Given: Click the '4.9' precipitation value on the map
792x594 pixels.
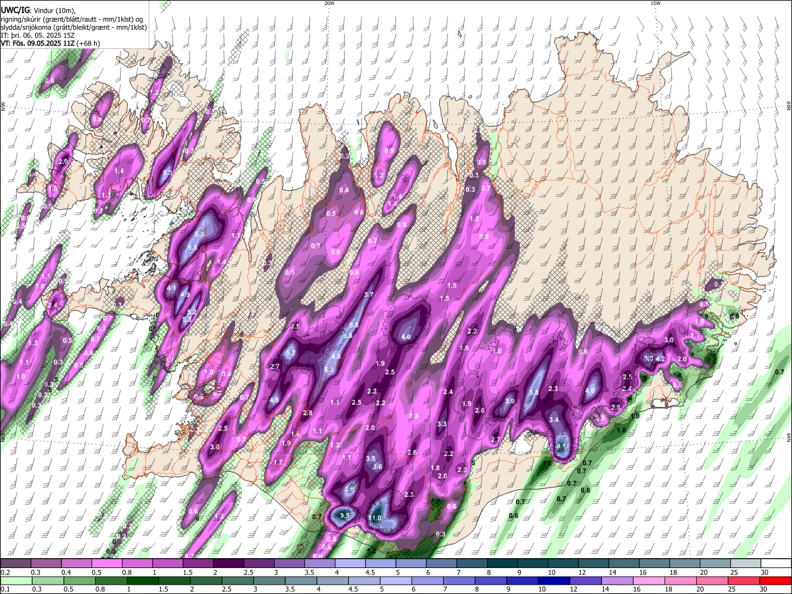Looking at the screenshot, I should point(184,295).
